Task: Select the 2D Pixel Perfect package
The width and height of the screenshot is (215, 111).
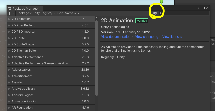Action: 51,25
